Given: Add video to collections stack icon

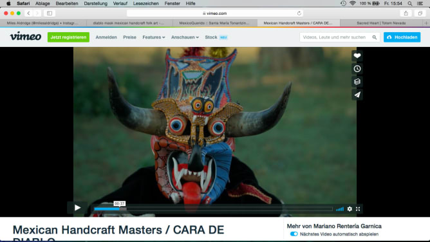Looking at the screenshot, I should coord(357,82).
